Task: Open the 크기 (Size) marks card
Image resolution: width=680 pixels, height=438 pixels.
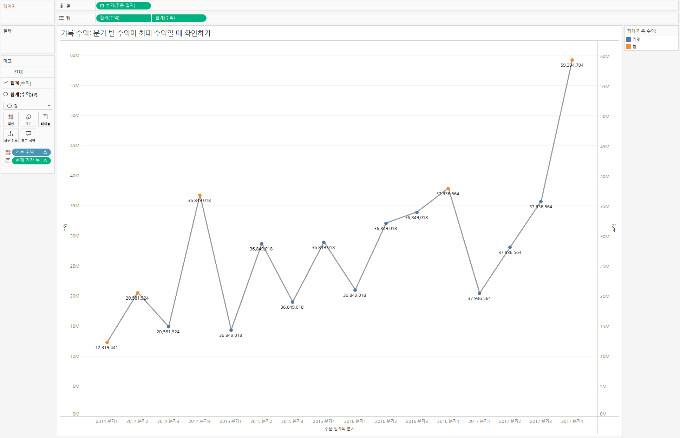Action: [28, 119]
